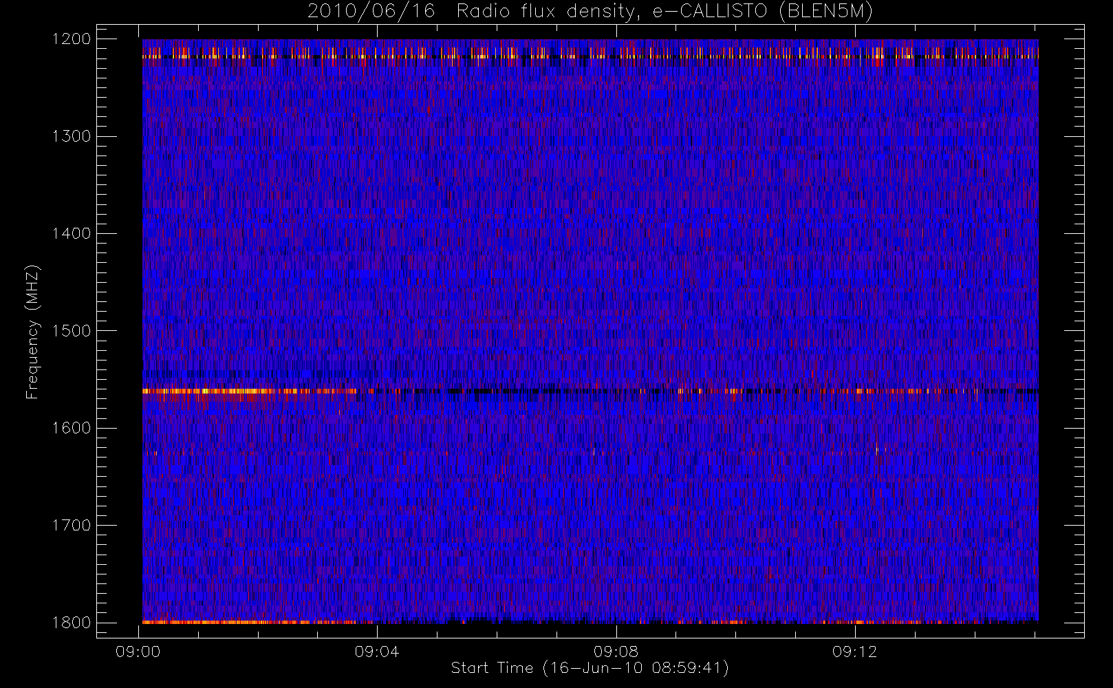
Task: Click the 09:12 time tick label
Action: coord(855,652)
